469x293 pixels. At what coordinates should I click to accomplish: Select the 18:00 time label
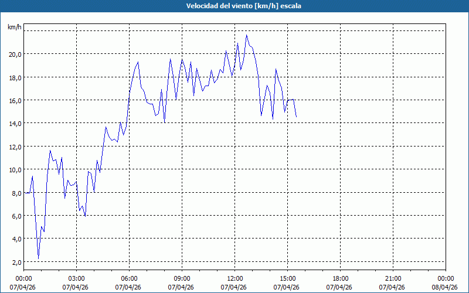(340, 278)
